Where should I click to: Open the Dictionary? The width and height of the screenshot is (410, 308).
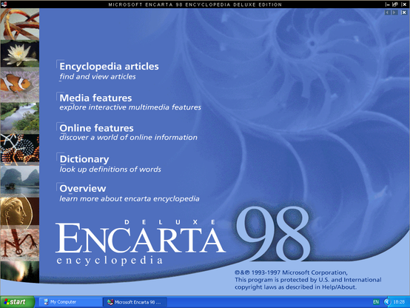[84, 159]
